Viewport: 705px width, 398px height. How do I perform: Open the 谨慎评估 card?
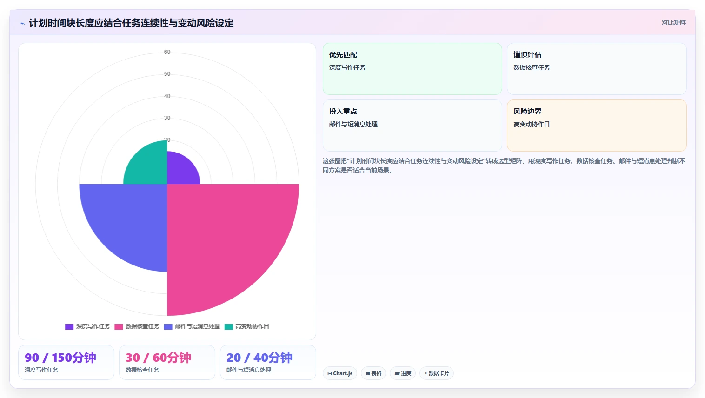(x=597, y=69)
